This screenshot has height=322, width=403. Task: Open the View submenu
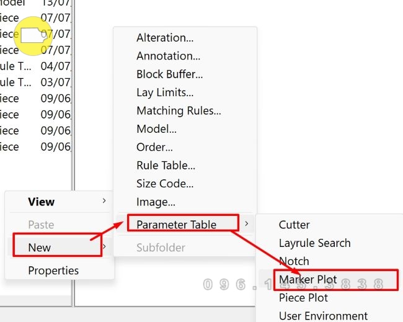pos(42,202)
